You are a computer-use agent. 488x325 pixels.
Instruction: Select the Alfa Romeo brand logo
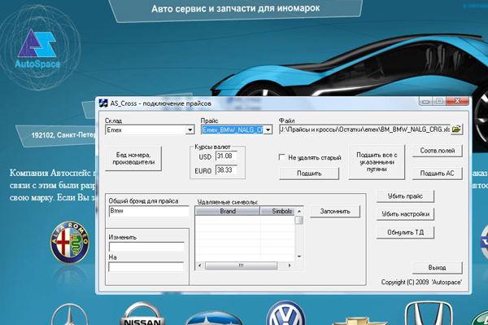[70, 242]
